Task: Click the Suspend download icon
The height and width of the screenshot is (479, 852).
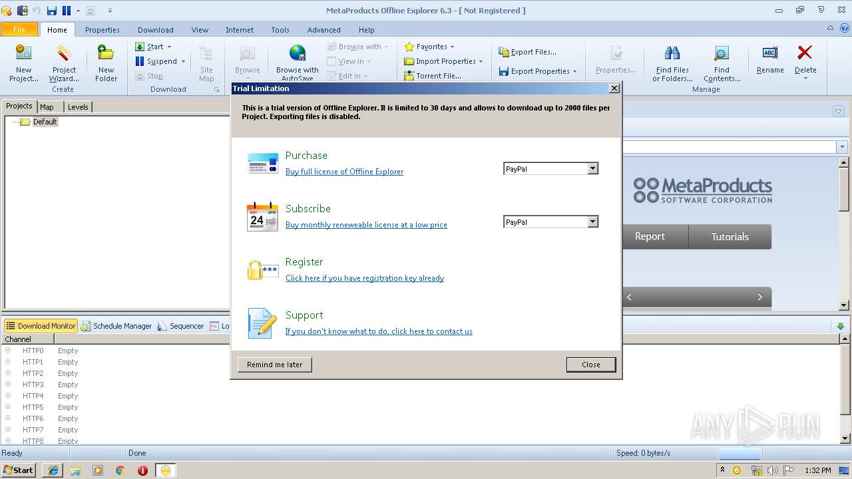Action: pos(140,61)
